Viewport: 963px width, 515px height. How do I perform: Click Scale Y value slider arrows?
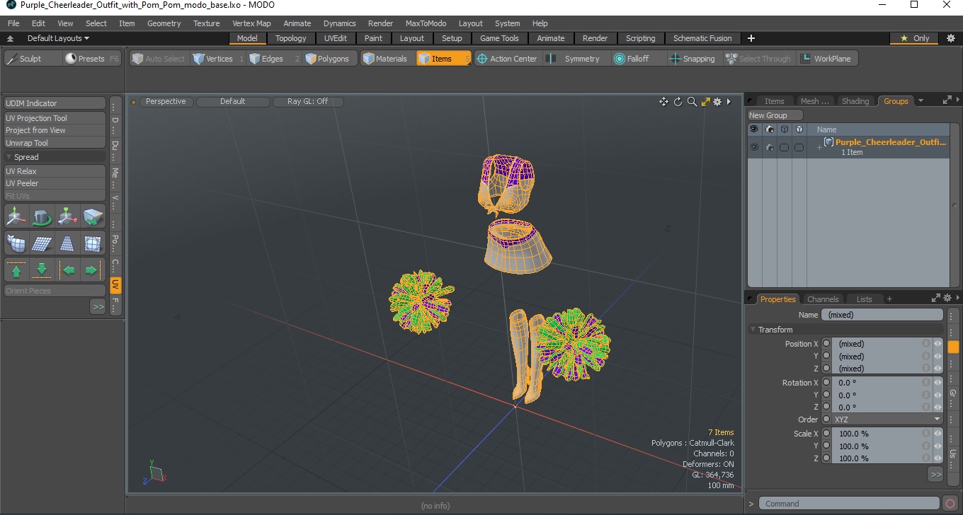(x=938, y=446)
